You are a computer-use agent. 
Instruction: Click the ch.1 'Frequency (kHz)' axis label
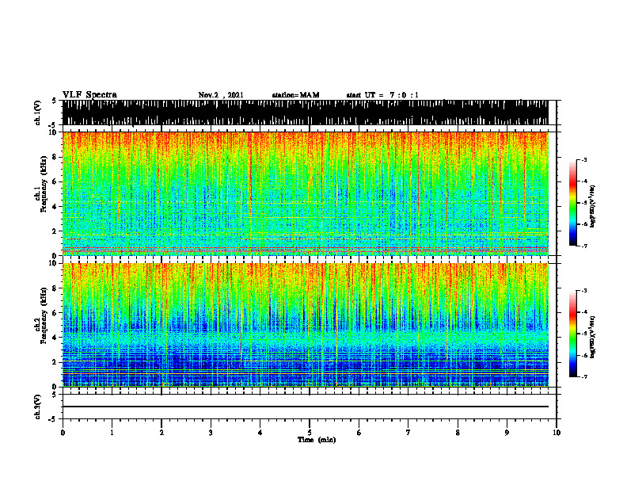click(44, 184)
